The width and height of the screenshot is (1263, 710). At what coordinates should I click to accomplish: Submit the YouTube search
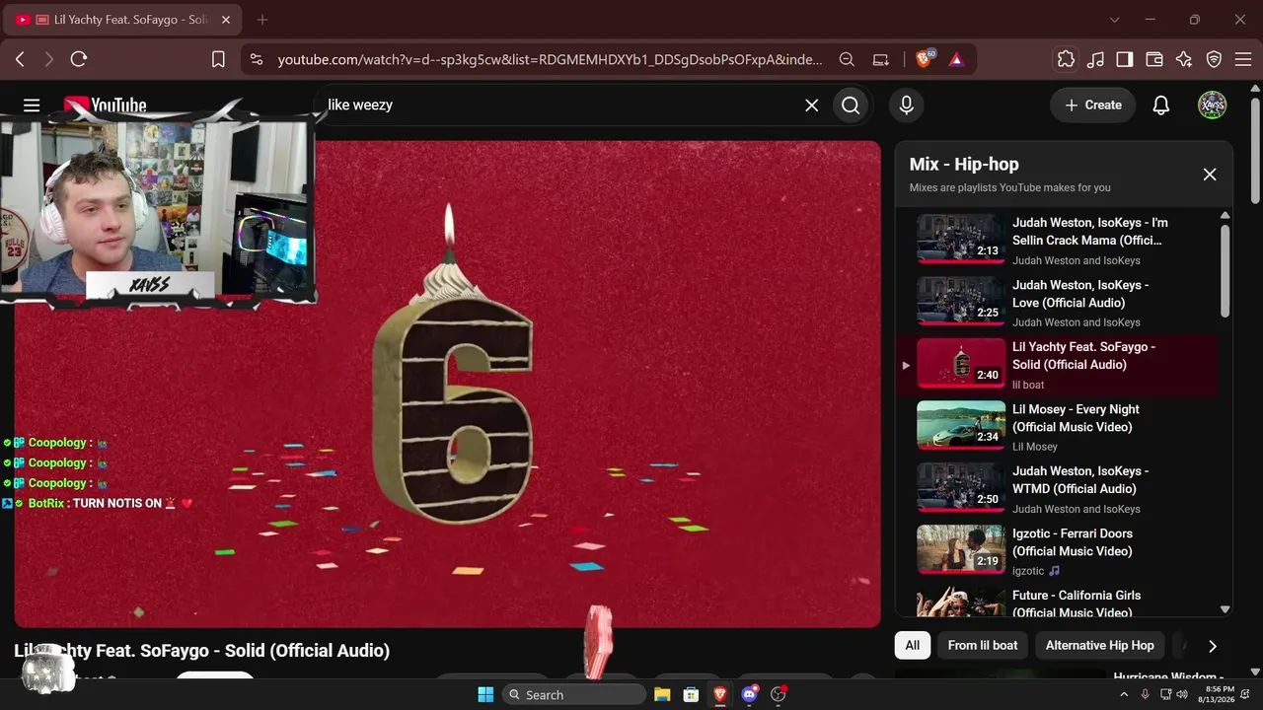(x=851, y=105)
